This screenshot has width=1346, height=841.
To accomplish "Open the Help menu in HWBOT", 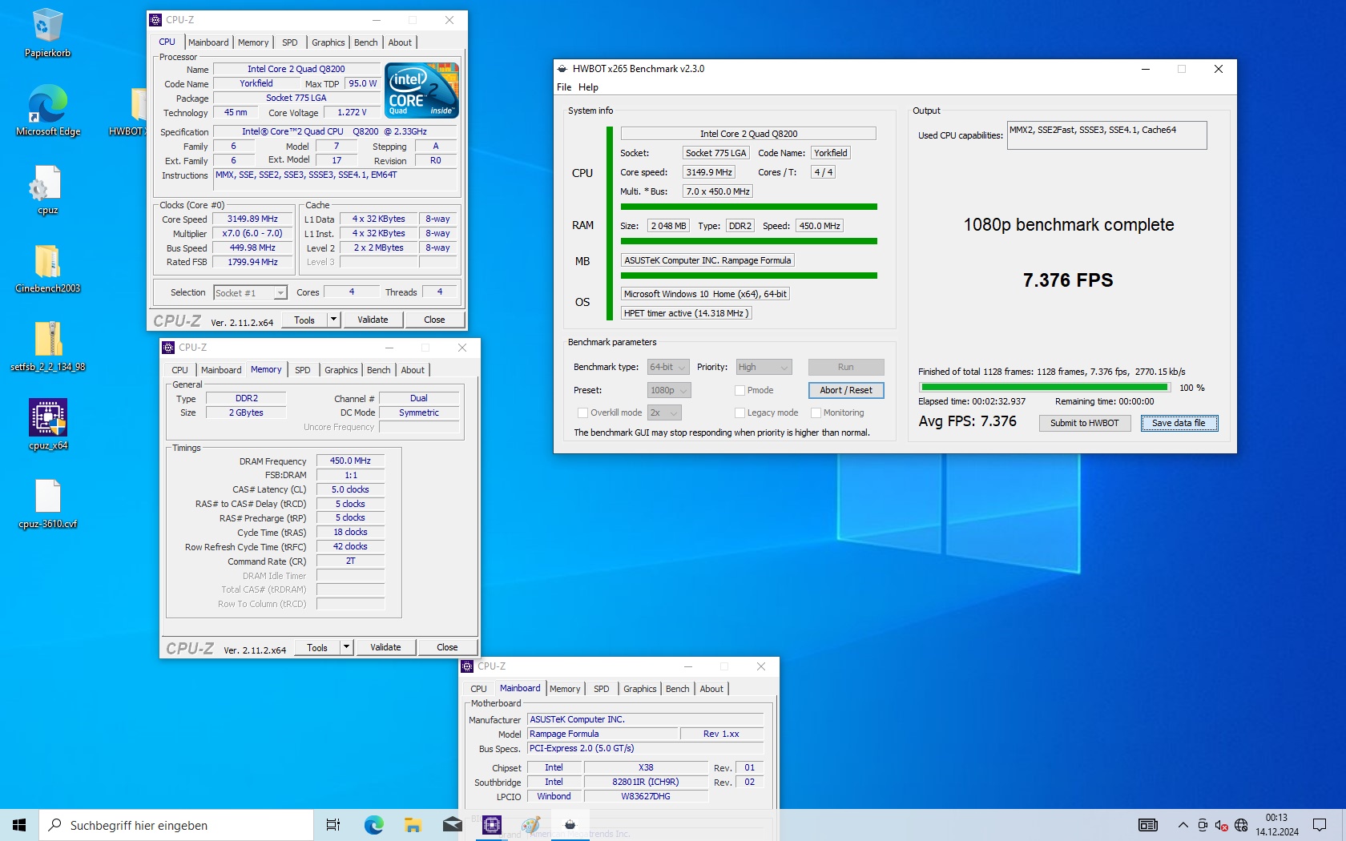I will [588, 87].
